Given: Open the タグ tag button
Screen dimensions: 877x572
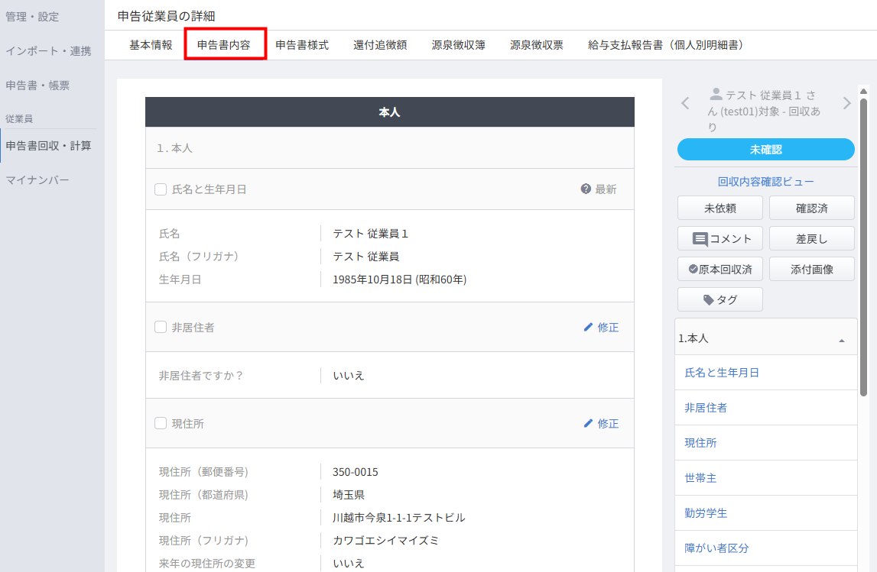Looking at the screenshot, I should [719, 299].
